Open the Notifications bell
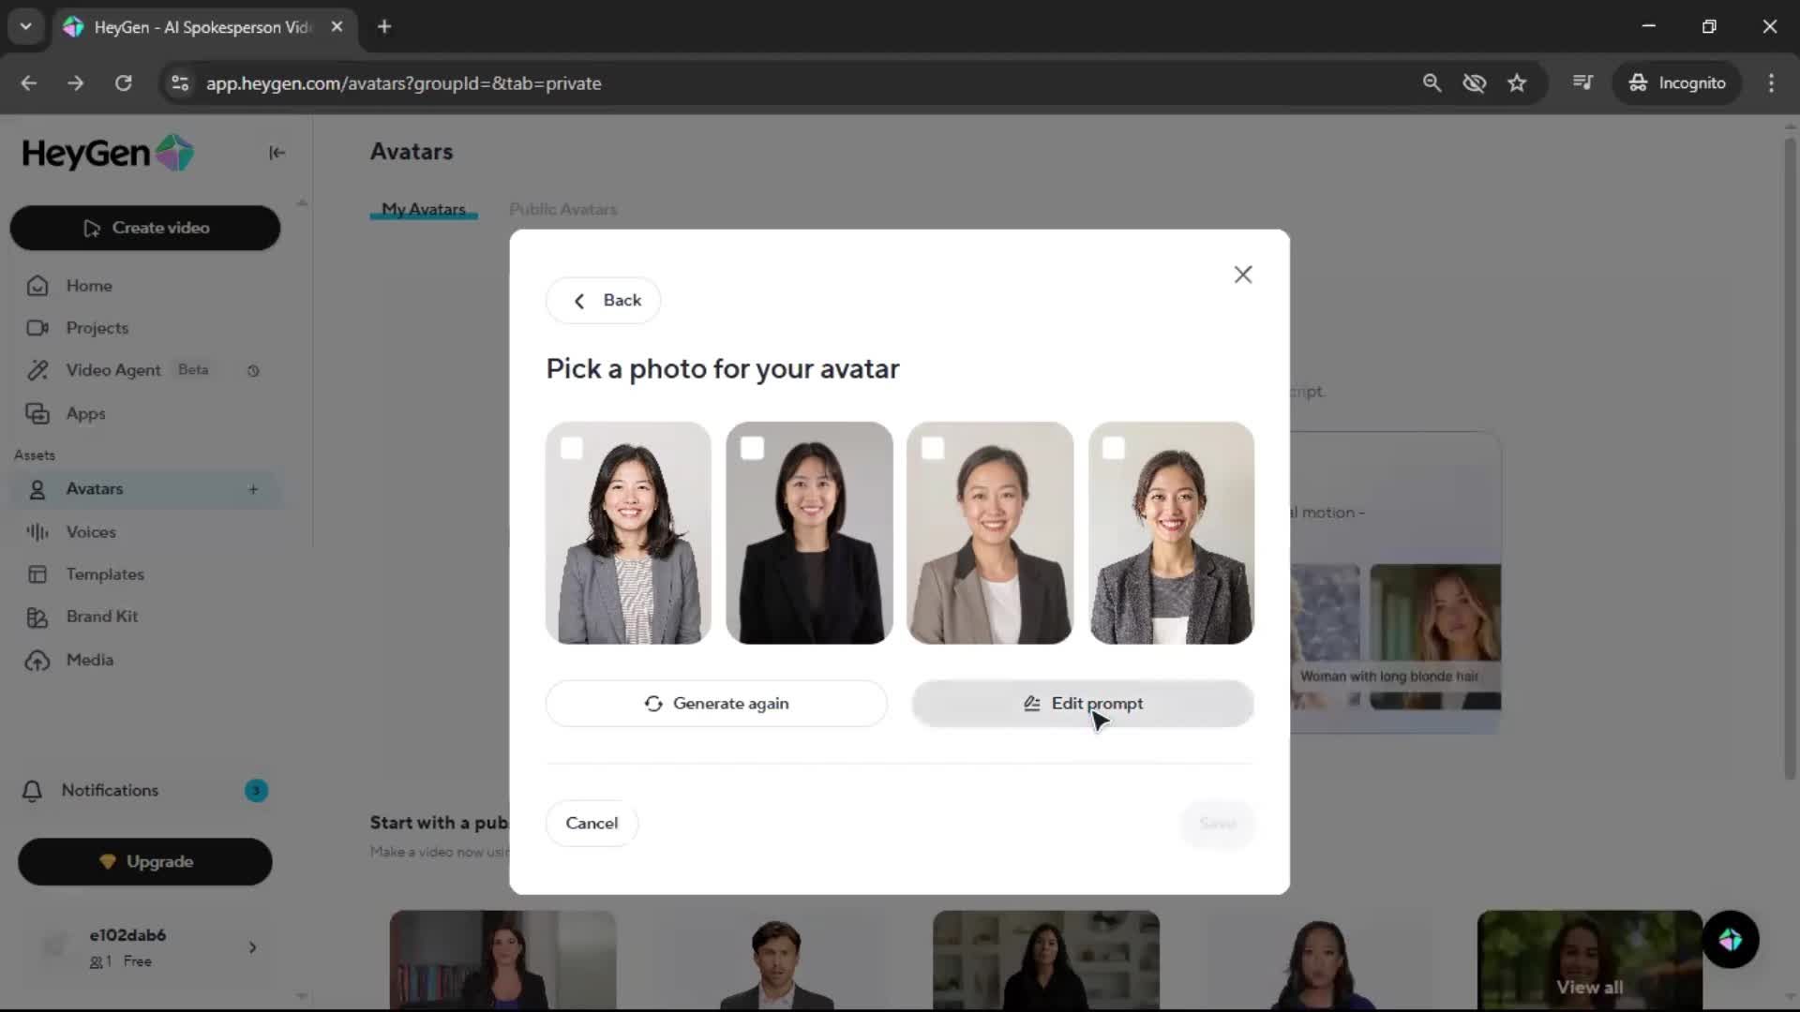The height and width of the screenshot is (1012, 1800). click(x=32, y=791)
